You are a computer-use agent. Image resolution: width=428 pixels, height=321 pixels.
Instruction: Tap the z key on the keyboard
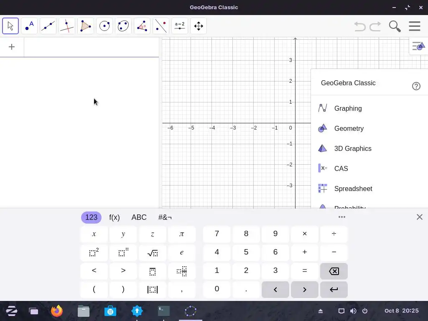[152, 234]
